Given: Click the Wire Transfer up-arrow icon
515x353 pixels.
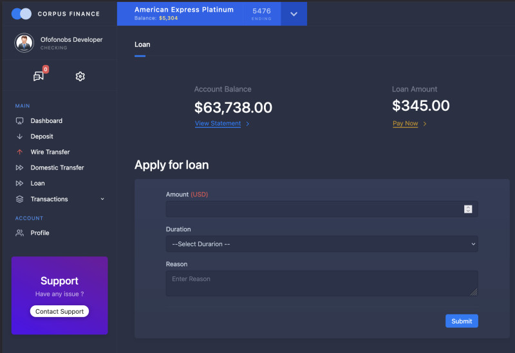Looking at the screenshot, I should [19, 152].
